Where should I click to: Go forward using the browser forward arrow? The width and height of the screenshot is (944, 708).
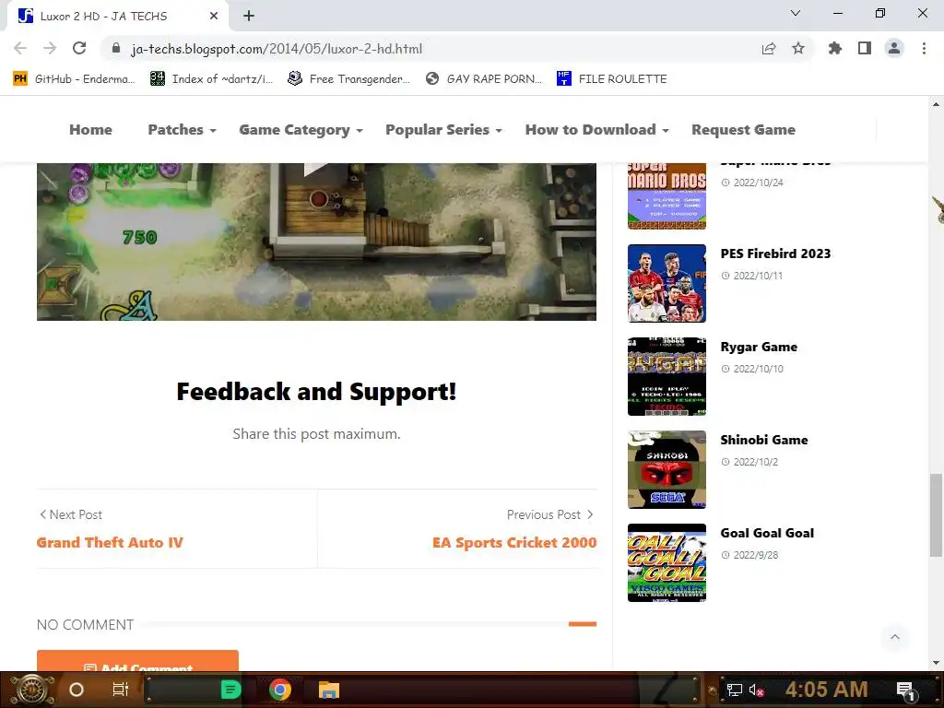[x=50, y=48]
